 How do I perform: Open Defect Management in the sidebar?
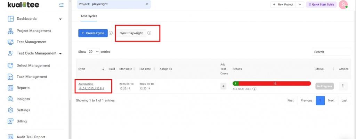(33, 66)
